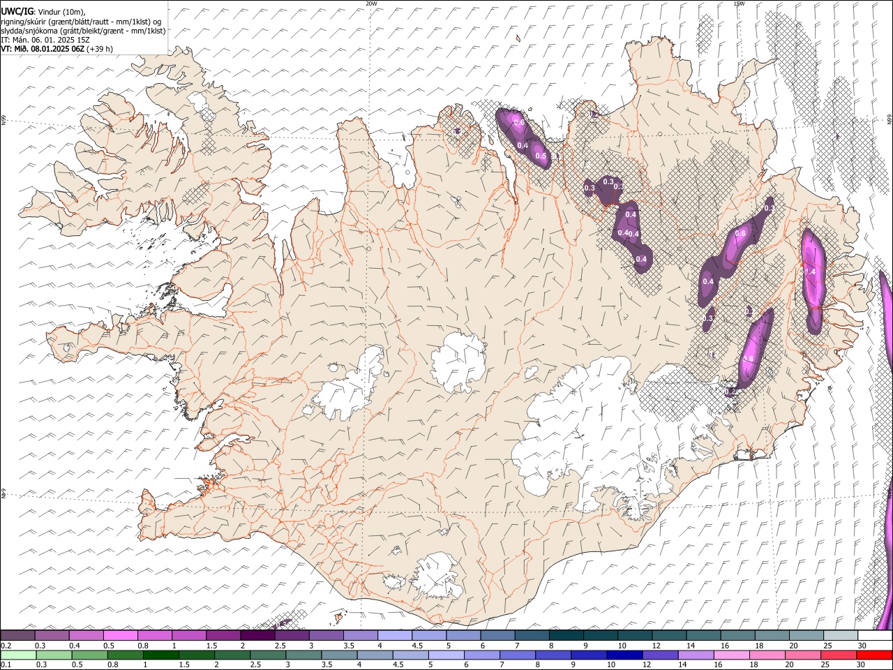Select the pale grey swatch labelled 25 in the upper legend
Image resolution: width=893 pixels, height=670 pixels.
click(840, 636)
